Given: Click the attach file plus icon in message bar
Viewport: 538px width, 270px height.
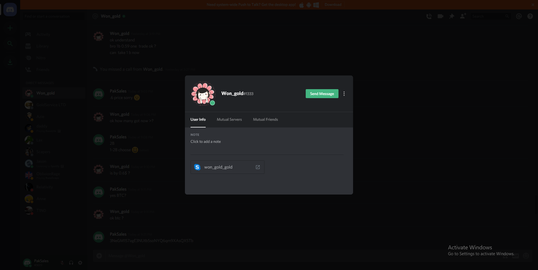Looking at the screenshot, I should (99, 256).
